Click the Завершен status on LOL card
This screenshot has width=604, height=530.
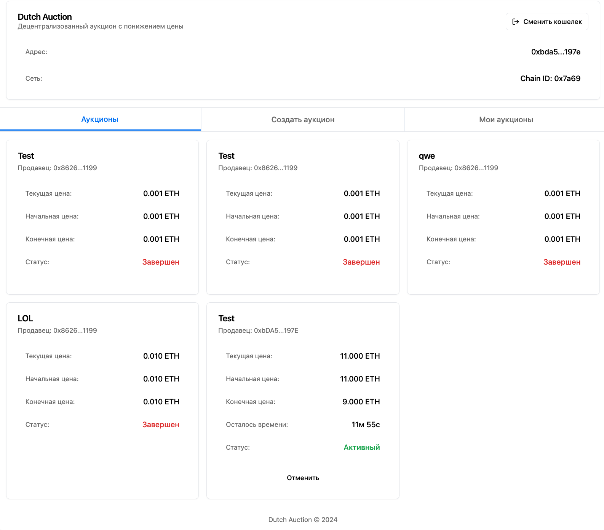coord(161,425)
